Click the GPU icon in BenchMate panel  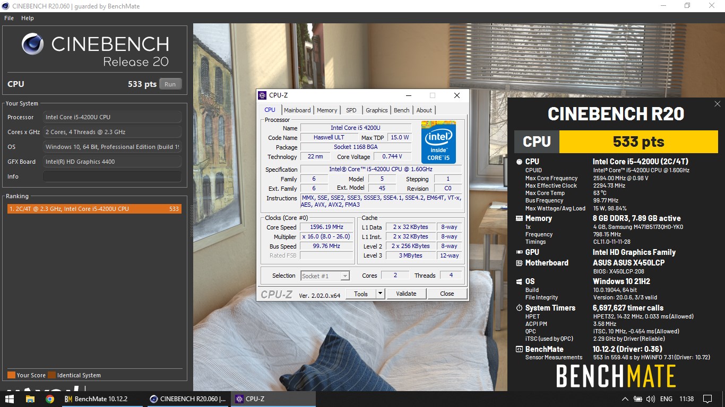tap(519, 252)
